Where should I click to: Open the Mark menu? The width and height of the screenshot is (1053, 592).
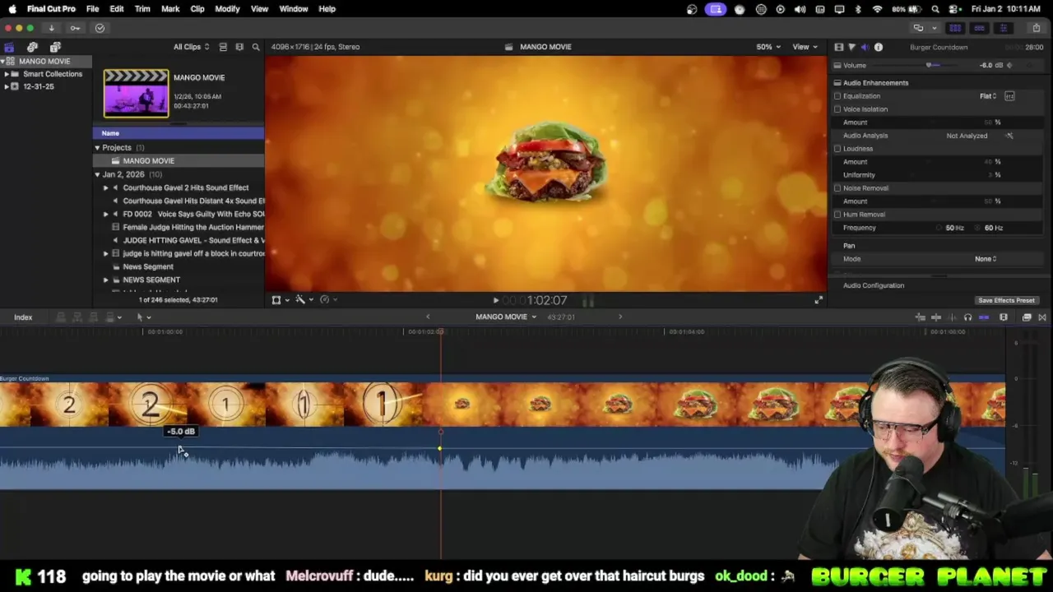click(x=170, y=9)
